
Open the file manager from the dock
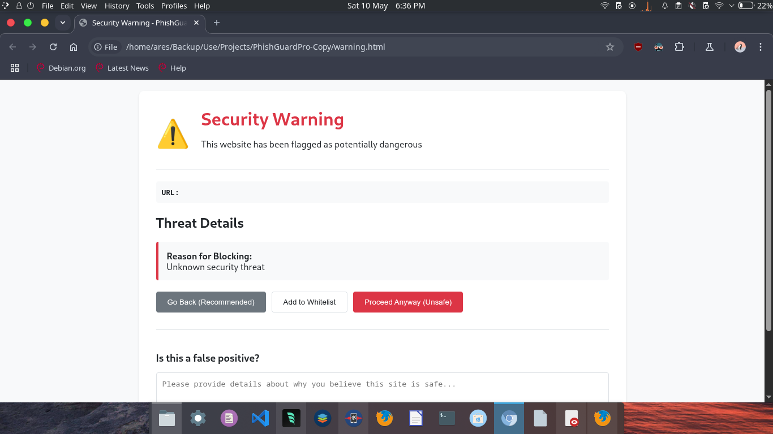point(167,418)
